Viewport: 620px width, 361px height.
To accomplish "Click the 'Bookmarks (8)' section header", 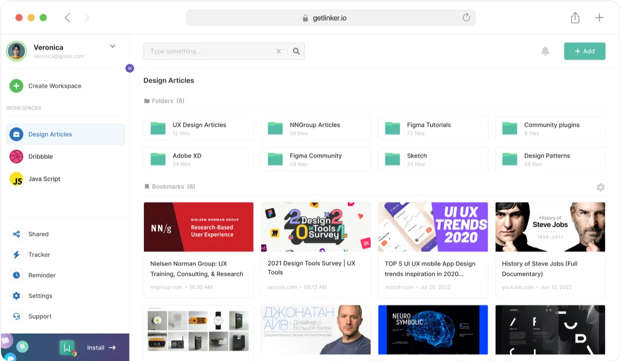I will [169, 187].
